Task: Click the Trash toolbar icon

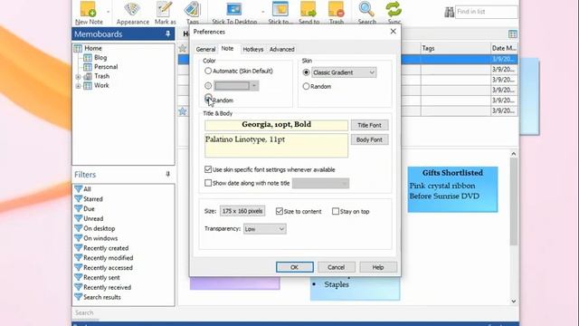Action: [336, 13]
